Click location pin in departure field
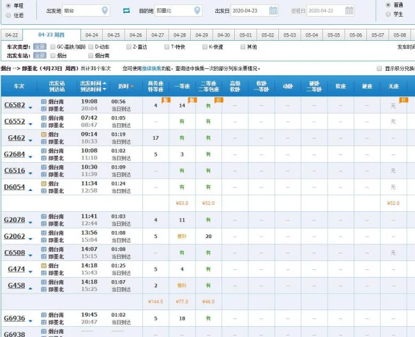The image size is (415, 337). click(105, 10)
